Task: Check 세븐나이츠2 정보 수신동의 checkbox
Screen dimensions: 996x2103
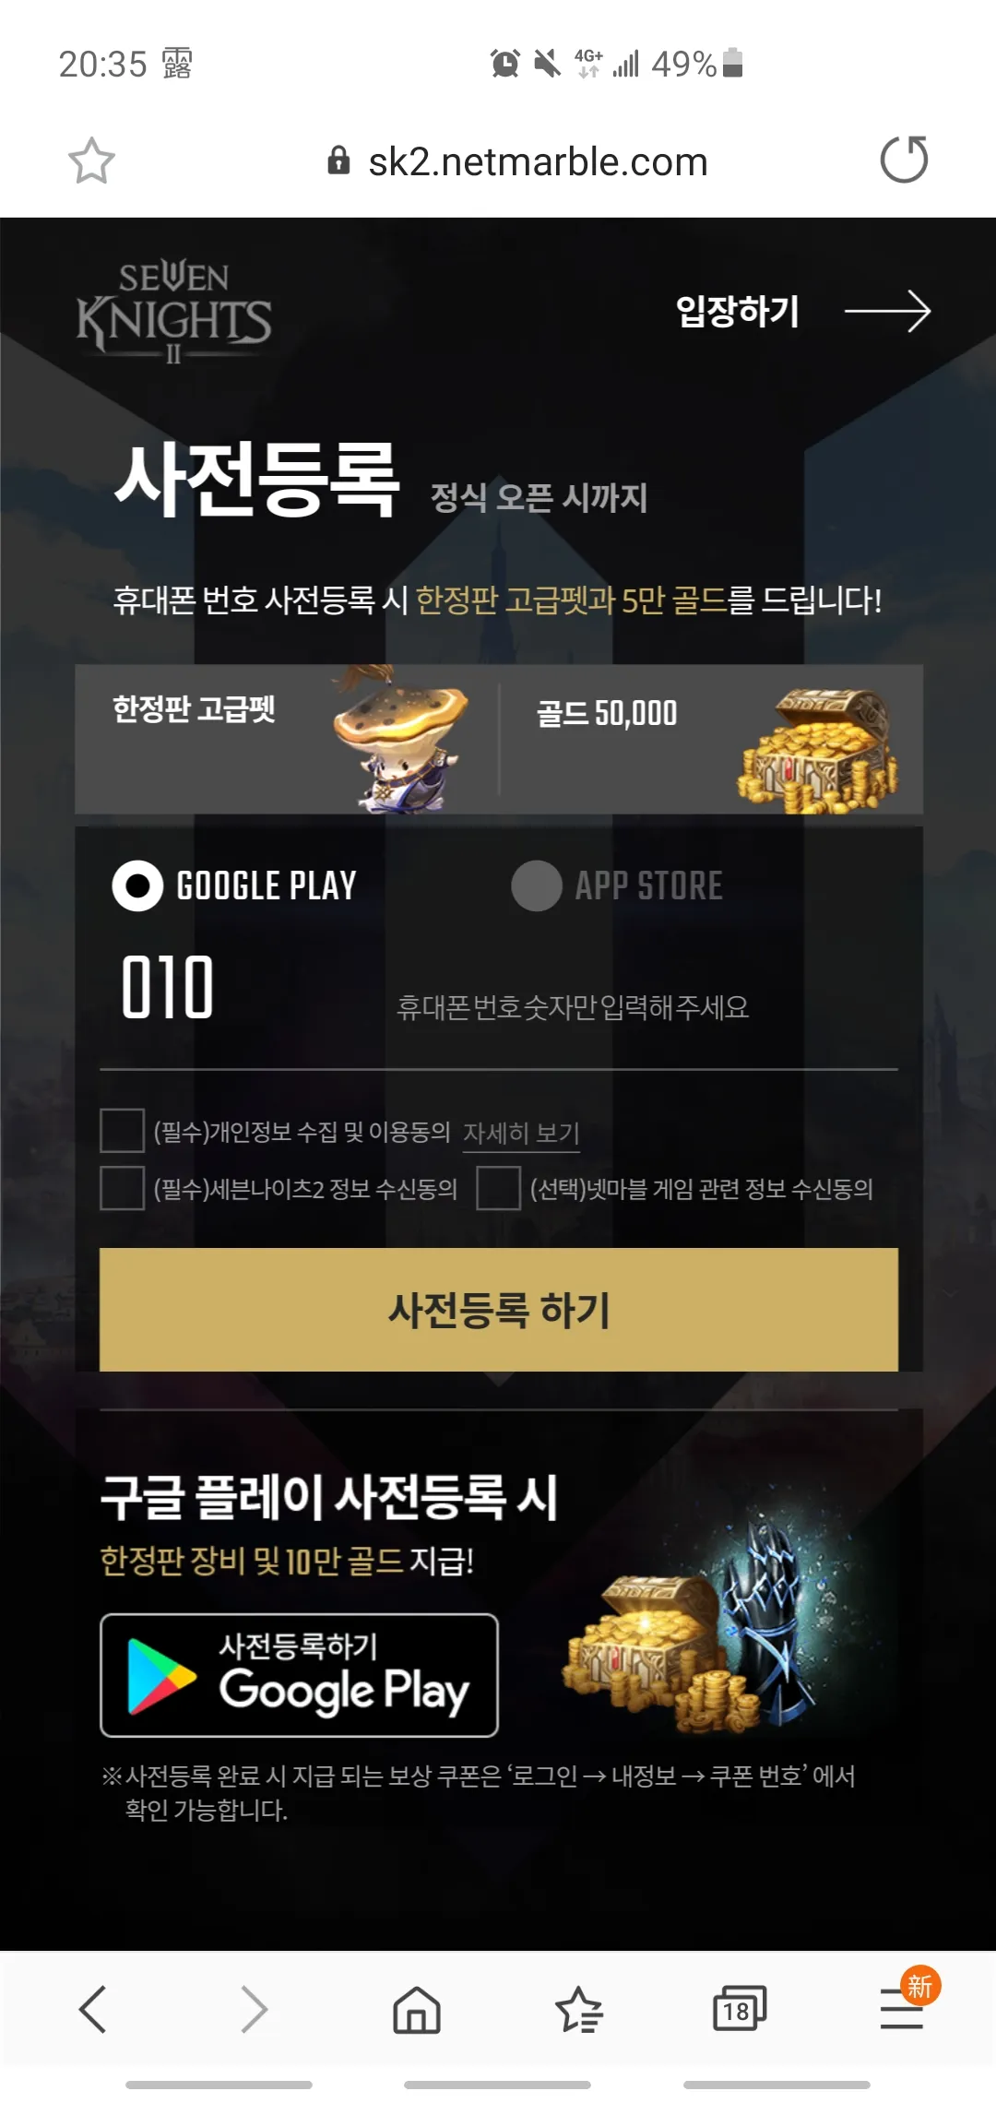Action: (x=122, y=1188)
